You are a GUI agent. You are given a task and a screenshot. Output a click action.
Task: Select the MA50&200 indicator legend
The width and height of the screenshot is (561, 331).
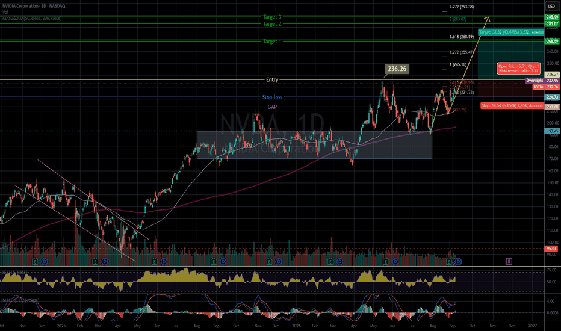pyautogui.click(x=32, y=18)
